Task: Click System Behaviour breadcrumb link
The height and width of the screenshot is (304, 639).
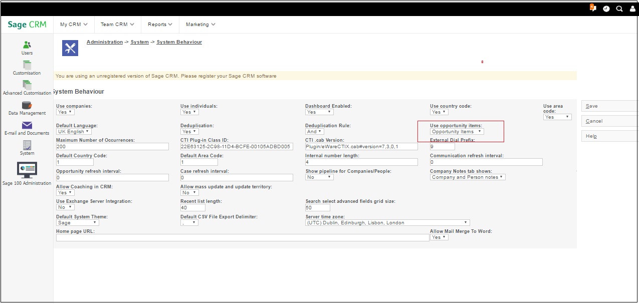Action: point(179,42)
